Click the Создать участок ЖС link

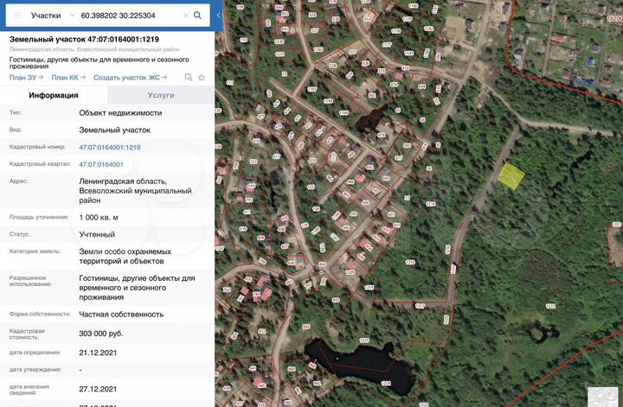[x=130, y=78]
